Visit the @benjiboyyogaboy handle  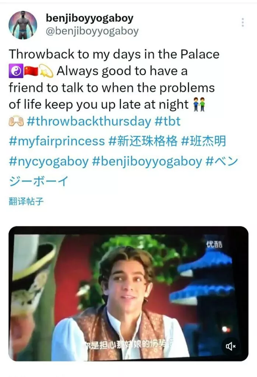tap(92, 31)
